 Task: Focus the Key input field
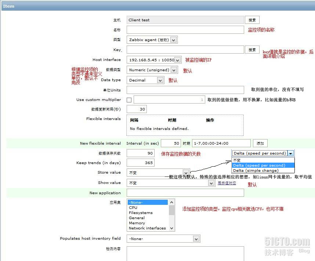click(x=185, y=50)
